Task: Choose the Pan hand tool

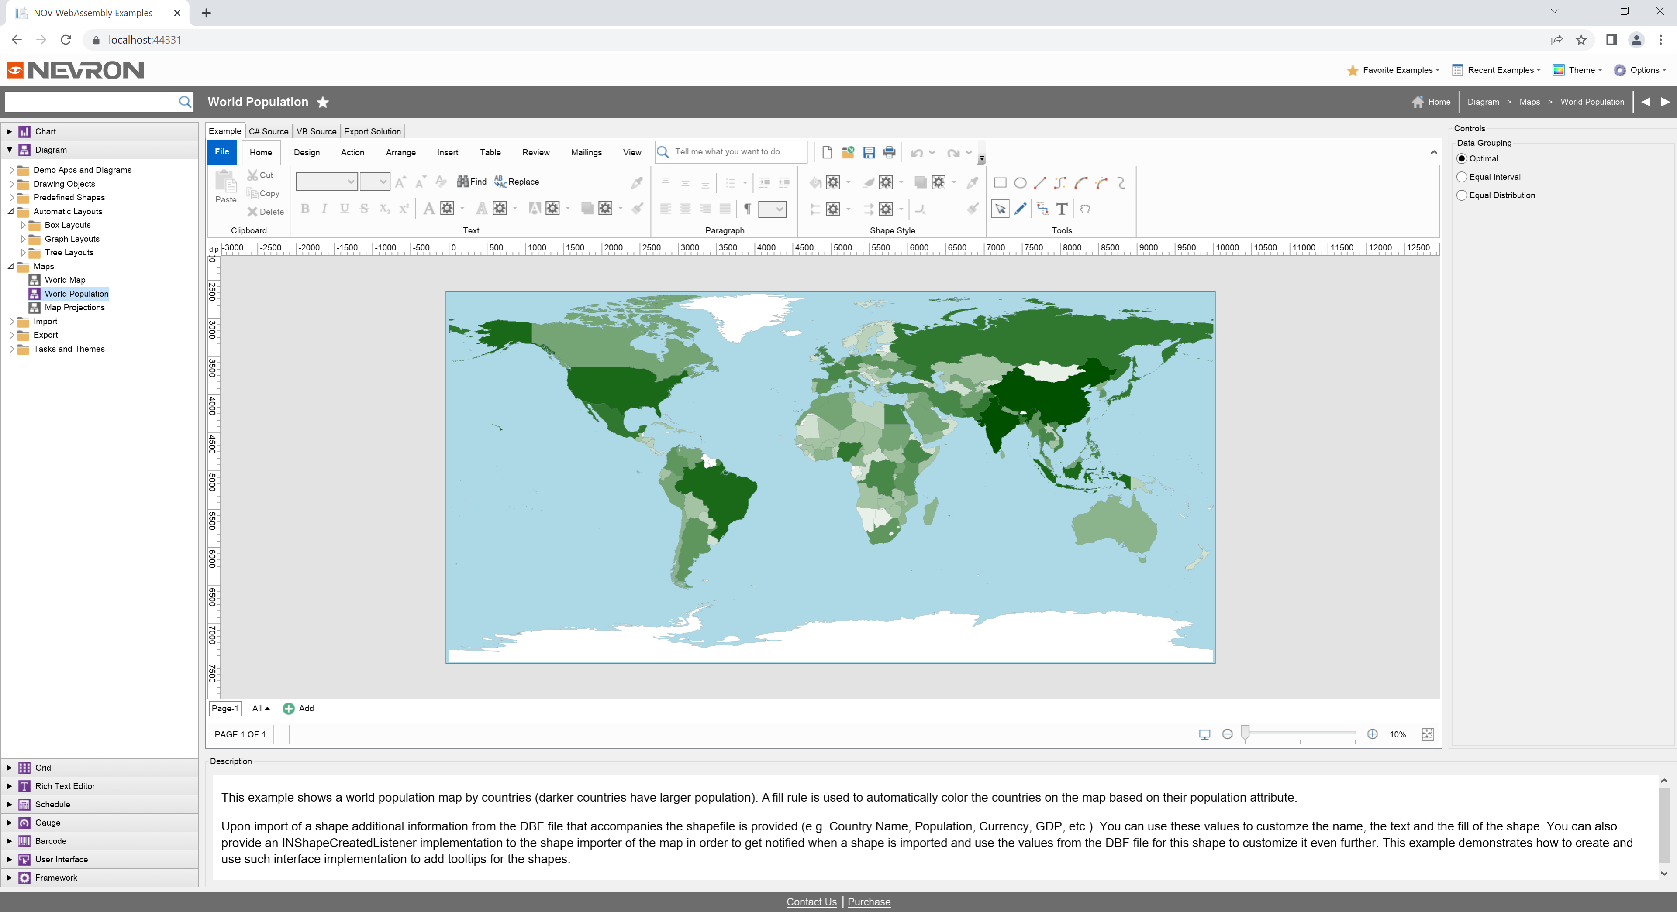Action: click(x=1084, y=209)
